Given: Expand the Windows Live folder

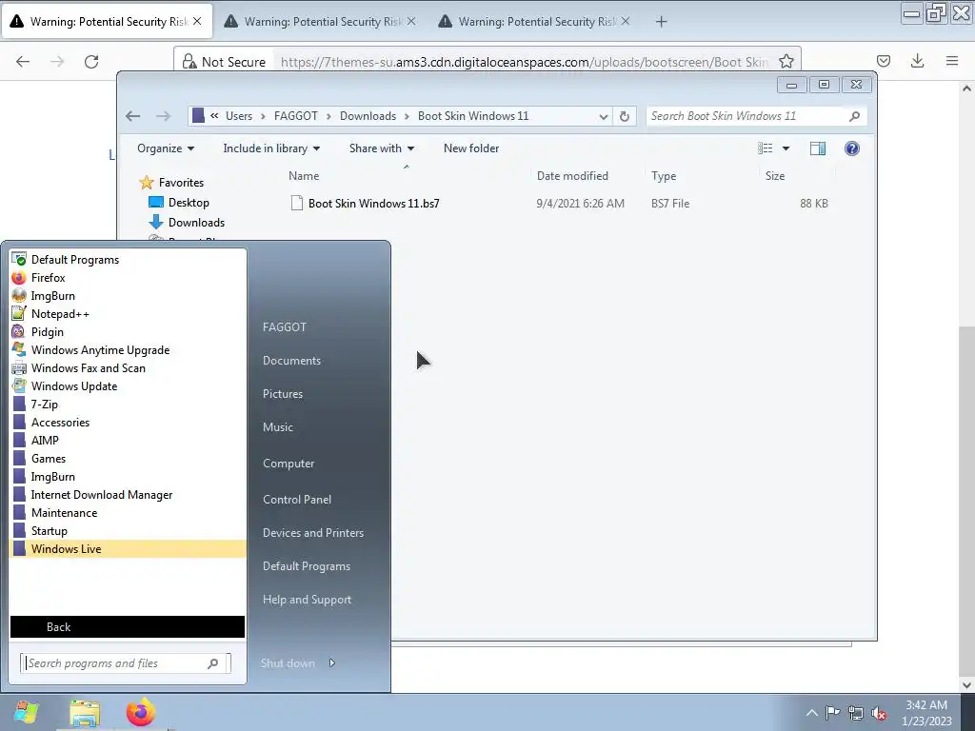Looking at the screenshot, I should [x=128, y=549].
